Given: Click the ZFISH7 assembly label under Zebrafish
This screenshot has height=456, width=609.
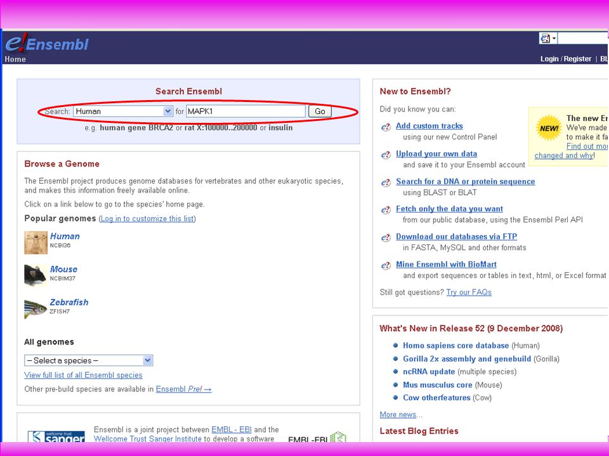Looking at the screenshot, I should coord(60,312).
